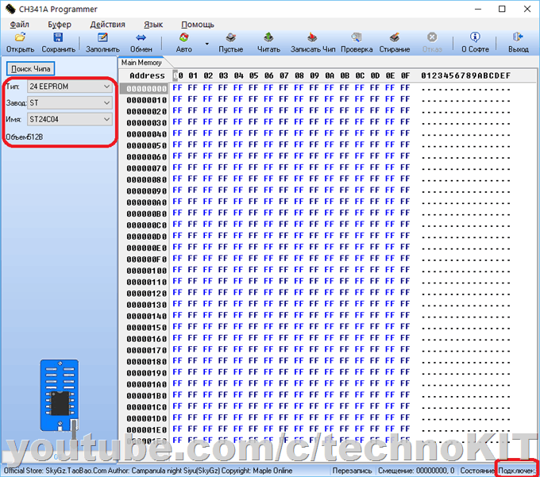The height and width of the screenshot is (477, 540).
Task: Select the Main Memory tab
Action: coord(141,62)
